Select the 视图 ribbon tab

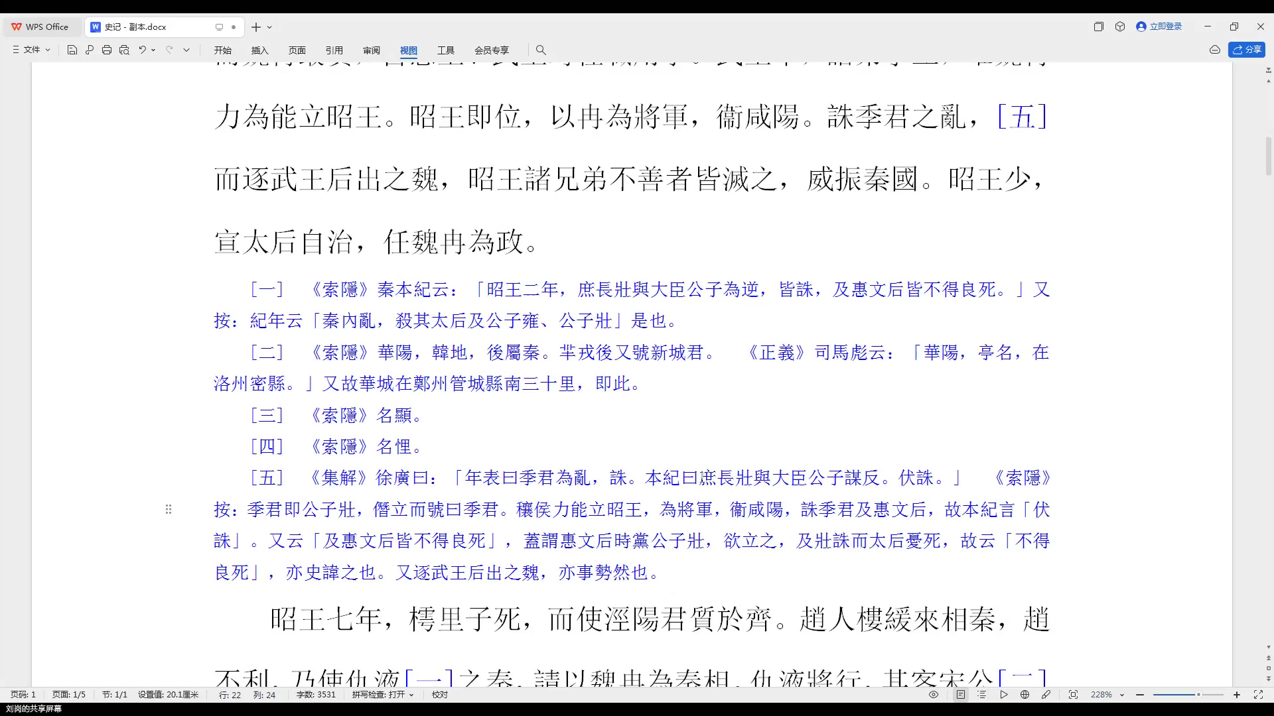pyautogui.click(x=409, y=50)
